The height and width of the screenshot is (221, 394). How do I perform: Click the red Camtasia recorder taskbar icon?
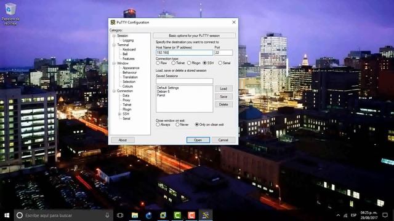click(x=191, y=215)
